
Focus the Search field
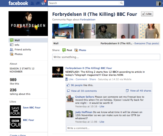pos(83,3)
